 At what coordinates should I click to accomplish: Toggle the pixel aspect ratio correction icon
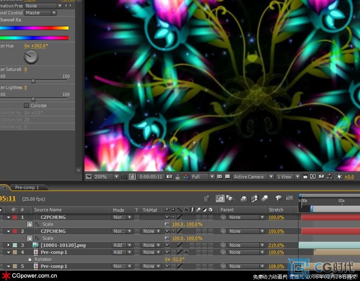[305, 177]
